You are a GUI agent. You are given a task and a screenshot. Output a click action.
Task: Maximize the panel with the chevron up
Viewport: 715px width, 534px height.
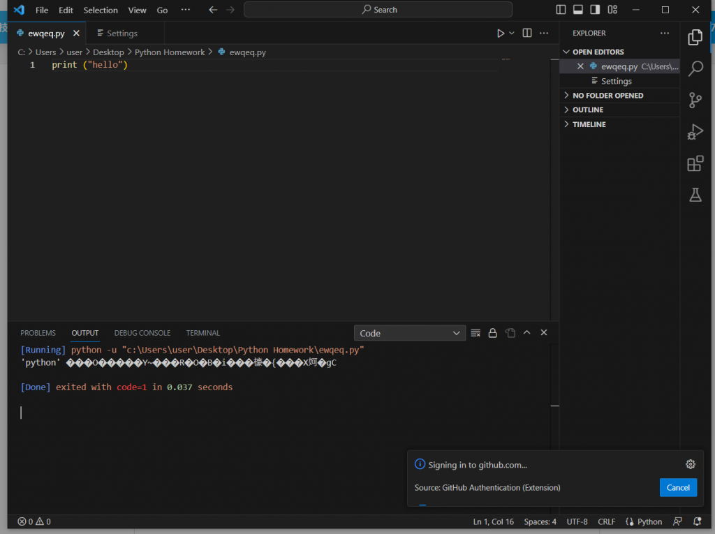coord(526,332)
